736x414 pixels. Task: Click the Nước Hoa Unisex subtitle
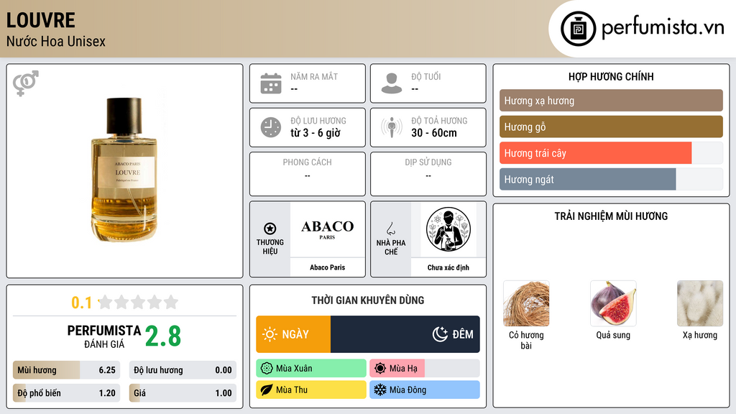(x=56, y=41)
